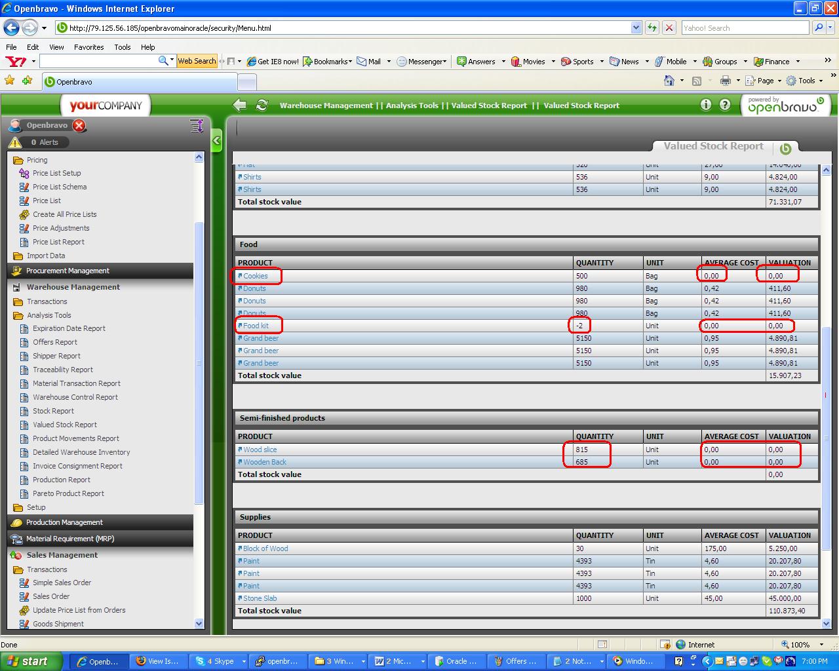The height and width of the screenshot is (671, 839).
Task: Collapse the left menu panel with green arrow
Action: (216, 140)
